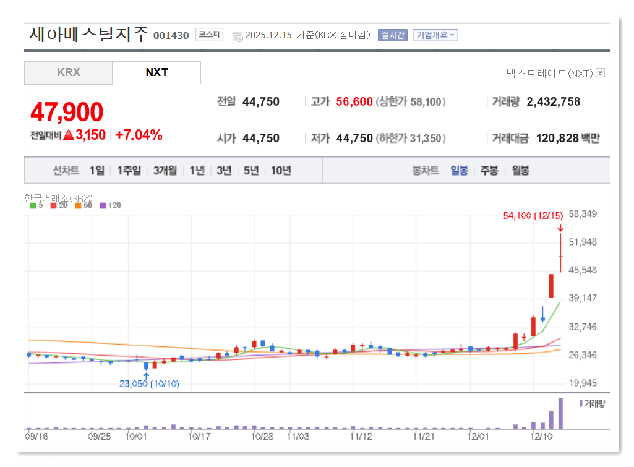The height and width of the screenshot is (467, 634).
Task: Click the 코스피 market badge
Action: [209, 35]
